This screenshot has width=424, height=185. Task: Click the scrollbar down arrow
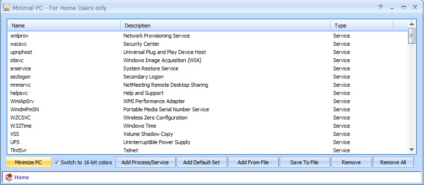pos(411,149)
